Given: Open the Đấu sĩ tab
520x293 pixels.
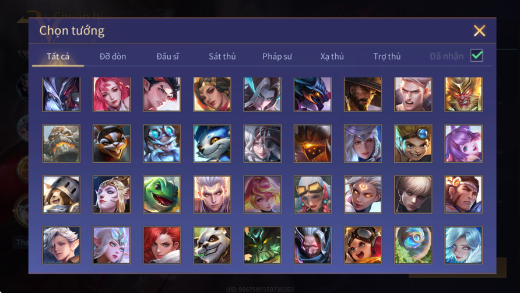Looking at the screenshot, I should (x=167, y=57).
